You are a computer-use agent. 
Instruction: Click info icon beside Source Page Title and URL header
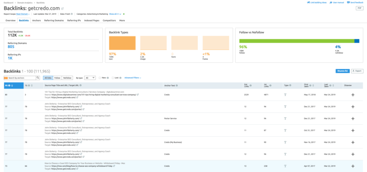80,86
